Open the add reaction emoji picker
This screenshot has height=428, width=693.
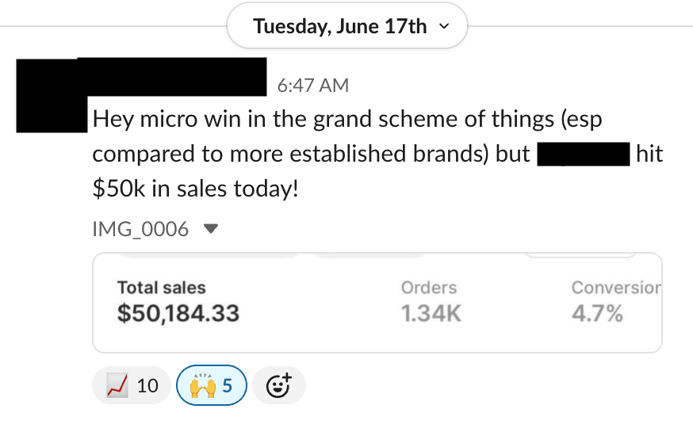(278, 386)
